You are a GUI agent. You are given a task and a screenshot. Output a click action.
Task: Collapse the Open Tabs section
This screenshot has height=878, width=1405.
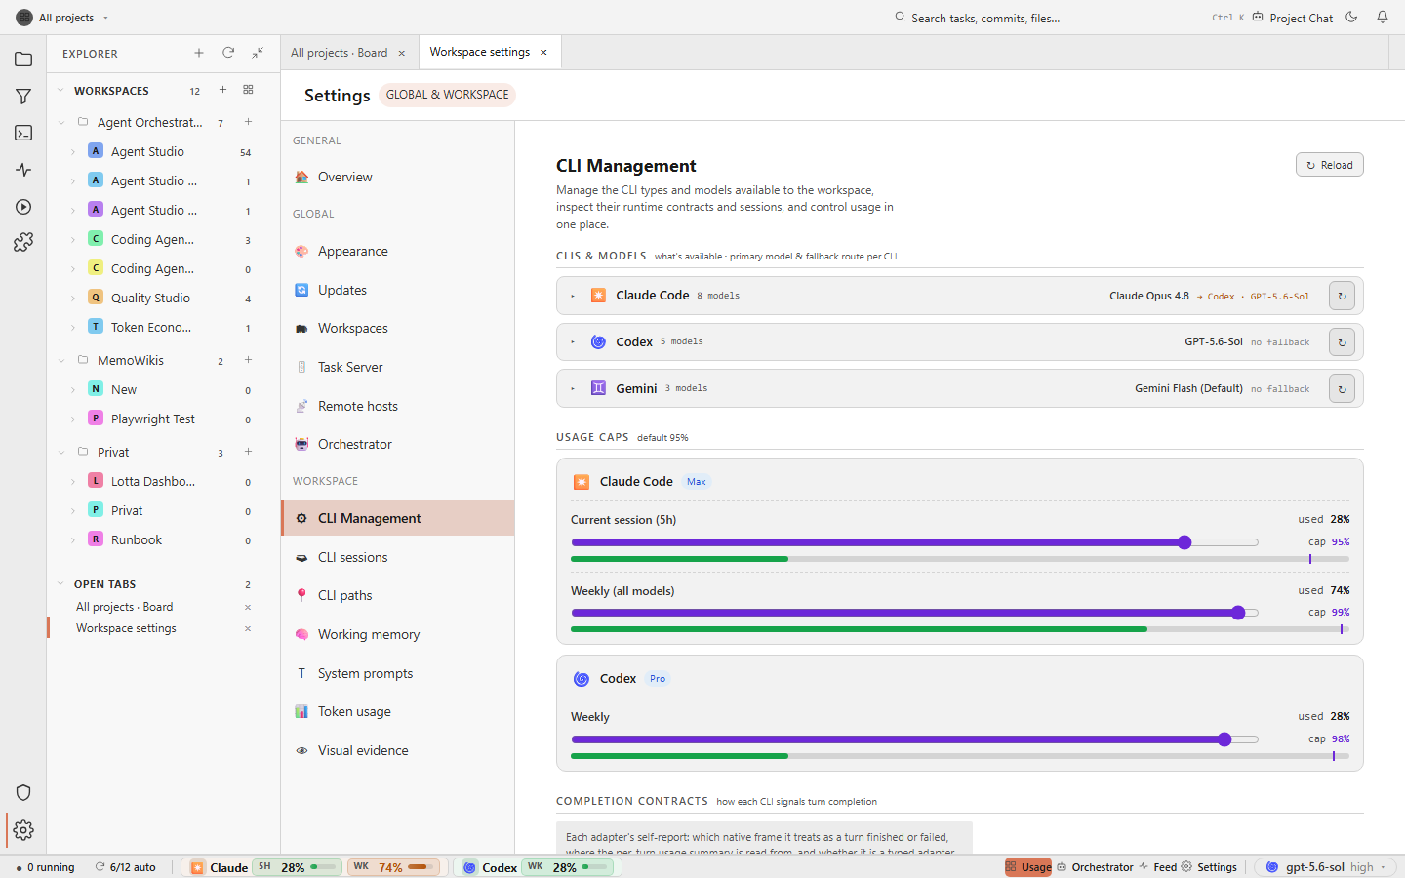point(60,584)
